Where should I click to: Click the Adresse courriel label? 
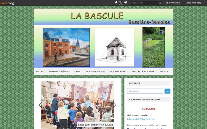click(139, 115)
